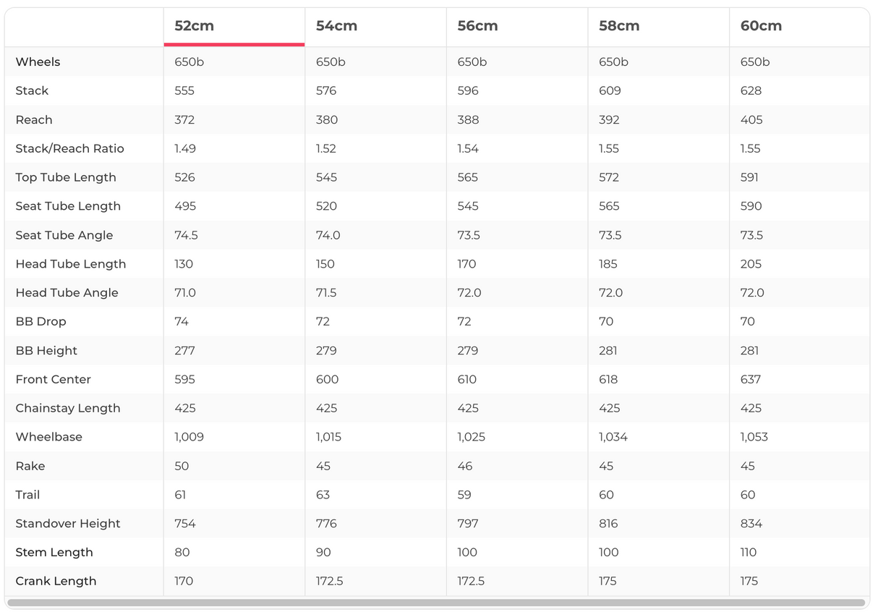Select the 52cm size column header

tap(195, 26)
